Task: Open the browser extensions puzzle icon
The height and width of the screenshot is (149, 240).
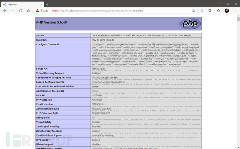Action: (x=210, y=11)
